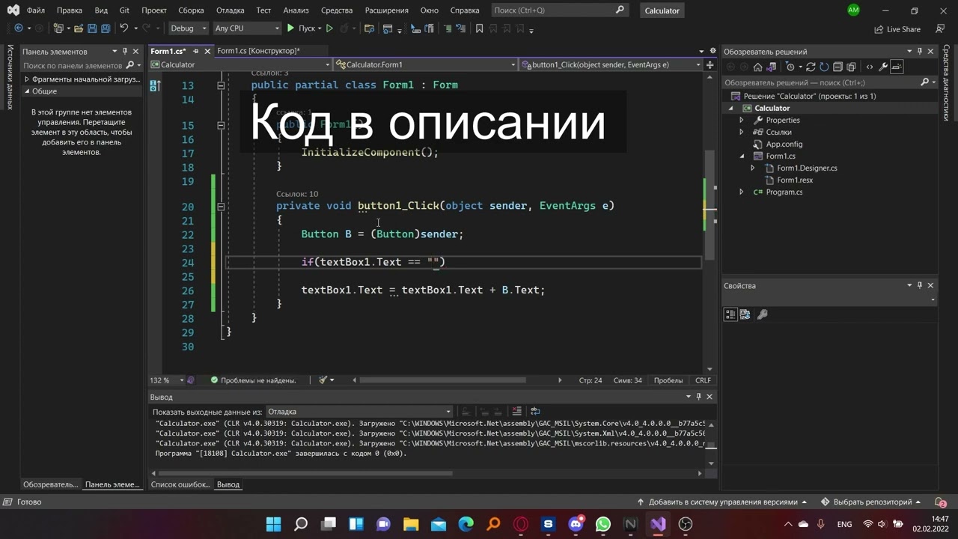This screenshot has width=958, height=539.
Task: Open the notifications bell in status bar
Action: 941,502
